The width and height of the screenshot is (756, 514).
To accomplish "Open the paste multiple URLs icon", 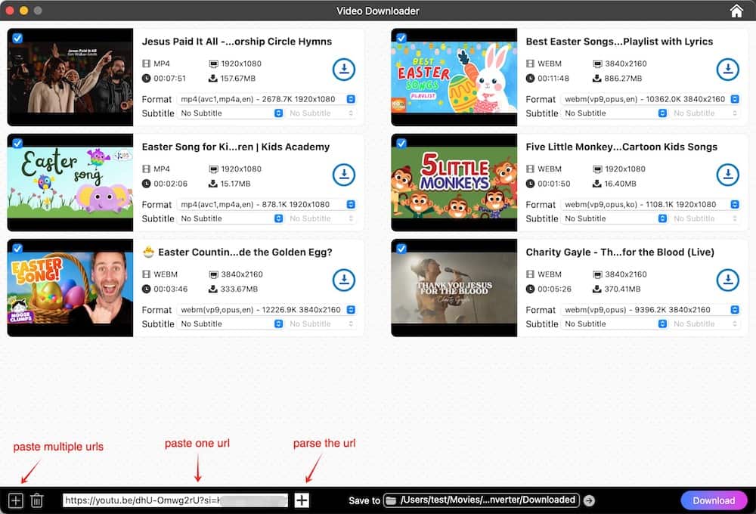I will click(x=16, y=500).
